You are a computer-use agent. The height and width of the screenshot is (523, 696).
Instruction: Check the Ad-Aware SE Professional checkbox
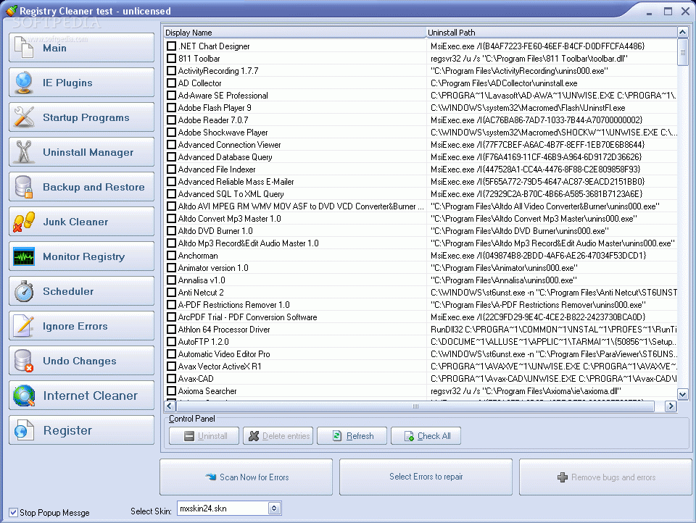171,95
